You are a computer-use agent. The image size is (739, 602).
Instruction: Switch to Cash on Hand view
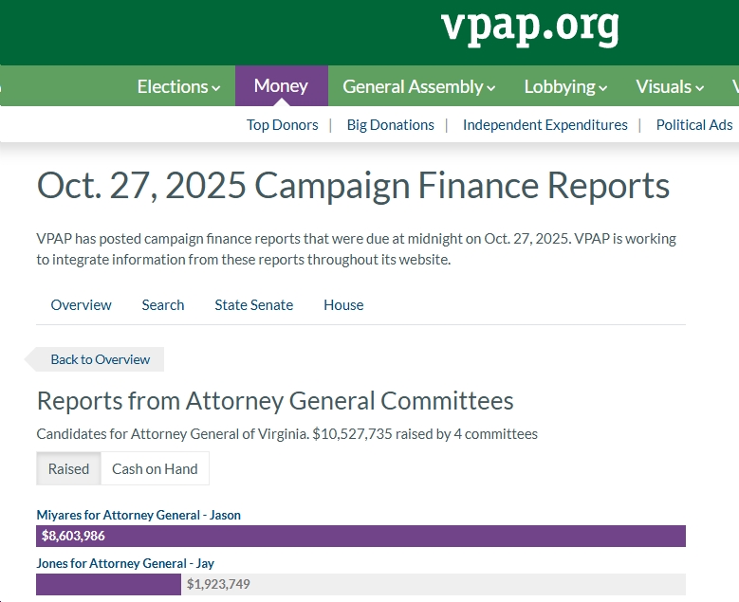(155, 468)
